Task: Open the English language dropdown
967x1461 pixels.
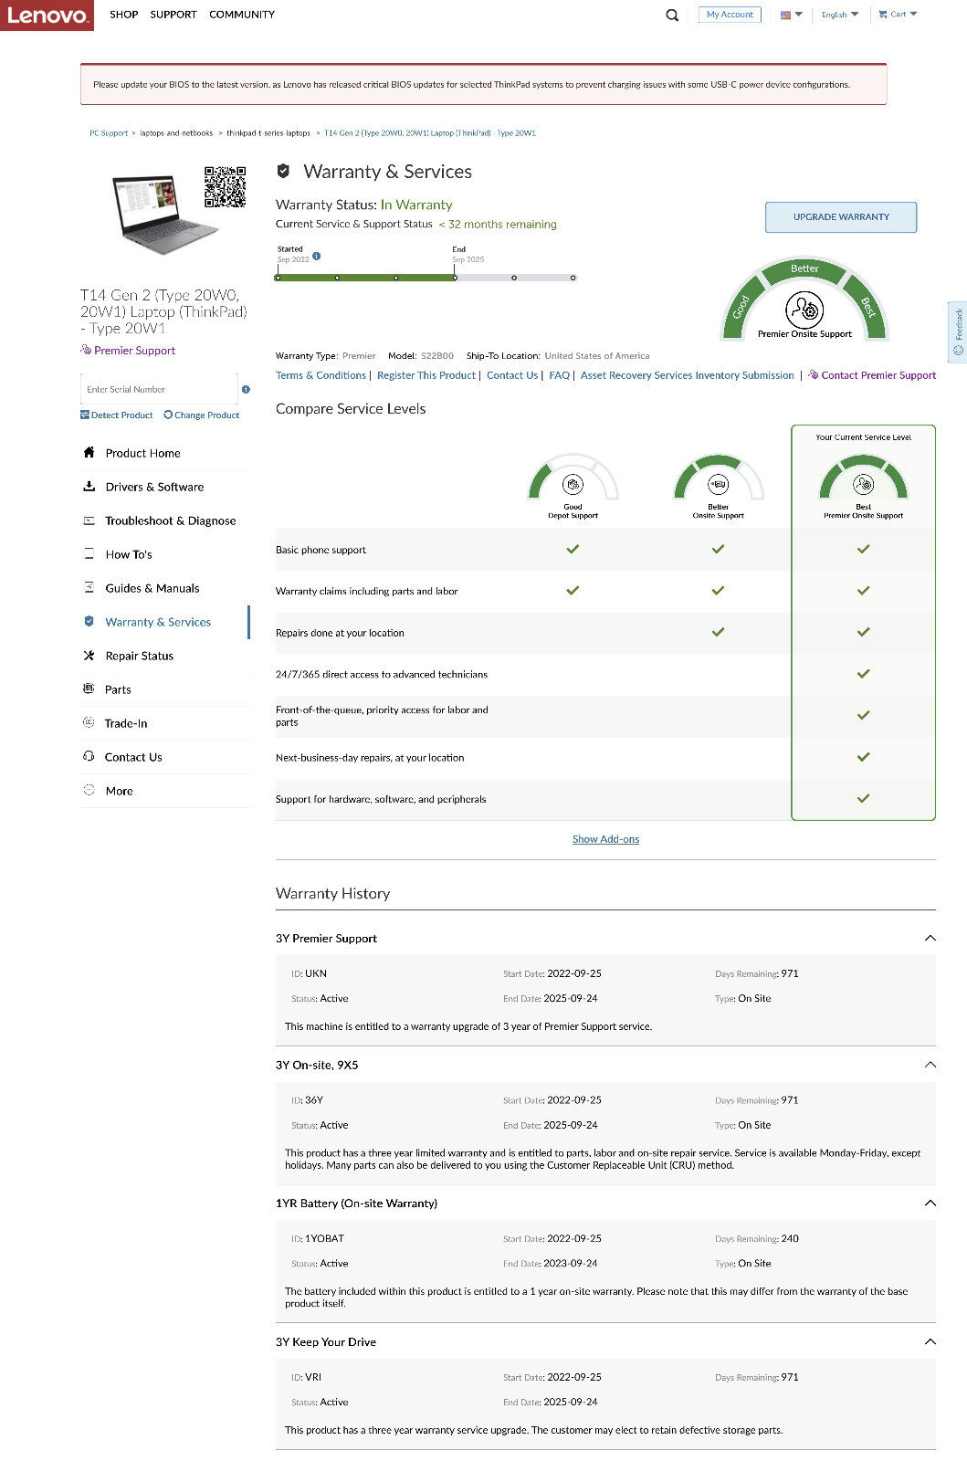Action: click(840, 15)
